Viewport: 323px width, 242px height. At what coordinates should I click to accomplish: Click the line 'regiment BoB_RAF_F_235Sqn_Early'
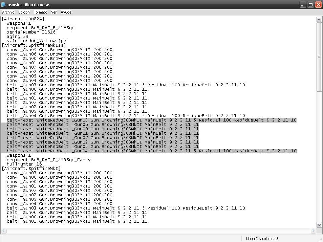[x=49, y=160]
